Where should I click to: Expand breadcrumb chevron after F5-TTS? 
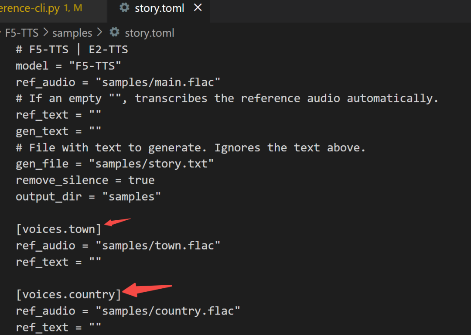point(46,32)
